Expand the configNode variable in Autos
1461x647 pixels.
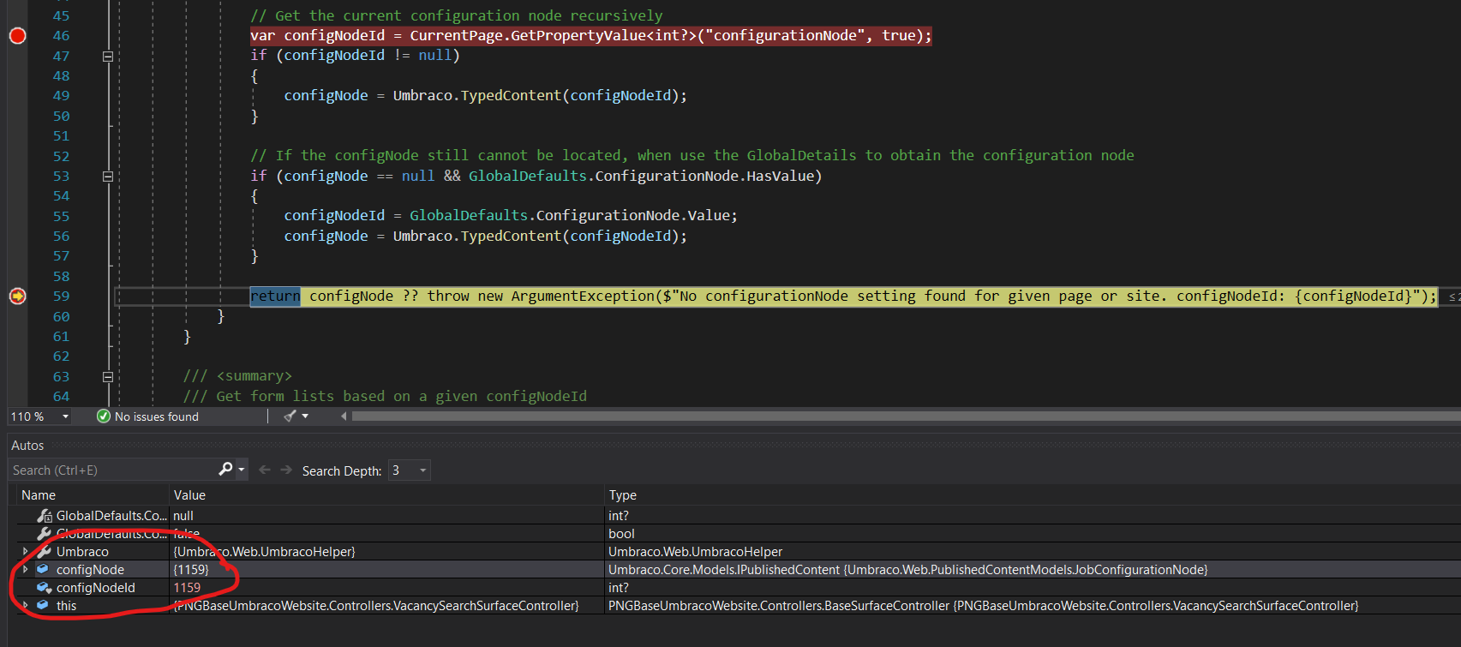point(26,569)
